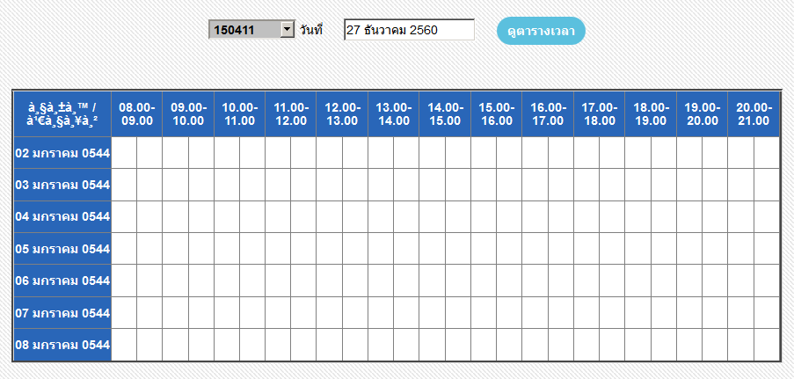Select the 12.00-13.00 column header

pos(342,114)
